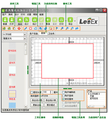Open the 01方扣板 dropdown
The width and height of the screenshot is (109, 120).
click(x=25, y=34)
